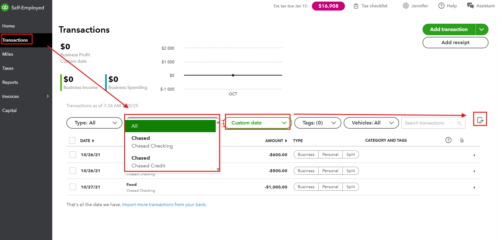Click the export transactions icon

coord(480,120)
